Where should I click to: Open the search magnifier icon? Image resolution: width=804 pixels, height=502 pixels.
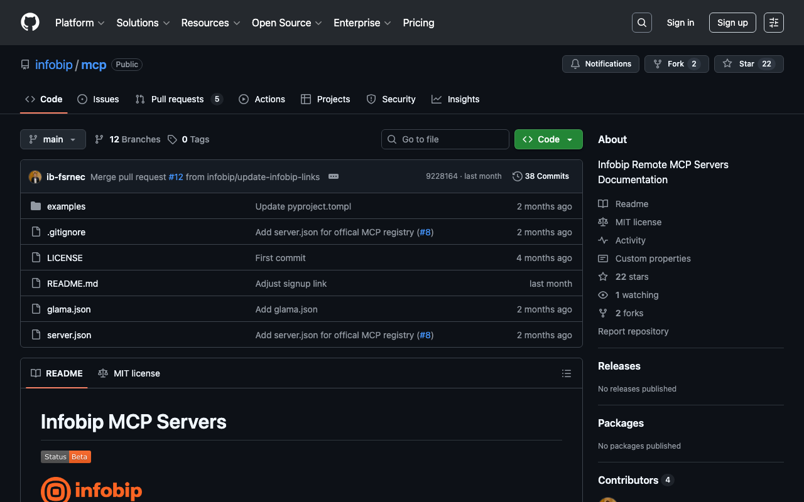coord(641,23)
